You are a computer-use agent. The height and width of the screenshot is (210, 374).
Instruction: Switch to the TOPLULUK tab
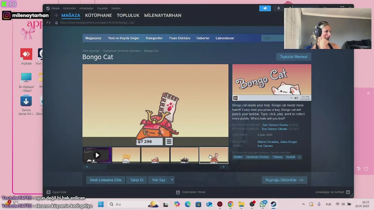click(128, 15)
